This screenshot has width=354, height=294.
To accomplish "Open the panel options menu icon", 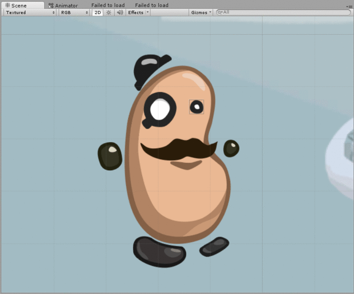I will [349, 7].
